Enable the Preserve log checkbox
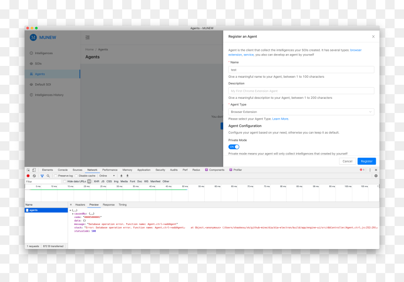Viewport: 404px width, 282px height. click(x=55, y=176)
